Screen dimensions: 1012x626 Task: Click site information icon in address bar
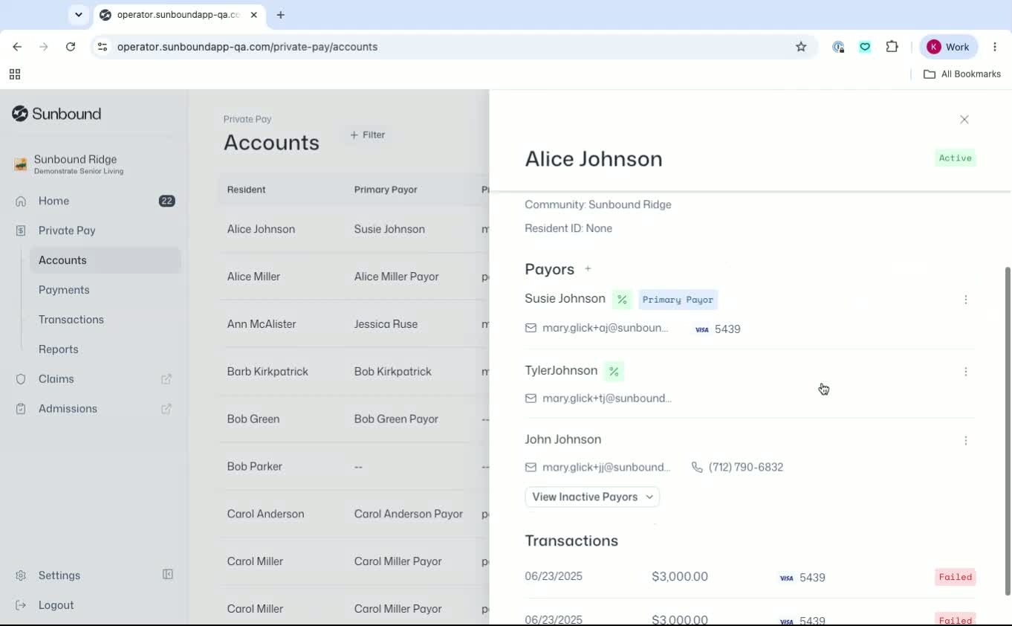click(x=103, y=47)
